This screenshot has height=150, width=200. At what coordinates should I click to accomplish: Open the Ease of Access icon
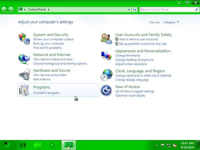[106, 90]
